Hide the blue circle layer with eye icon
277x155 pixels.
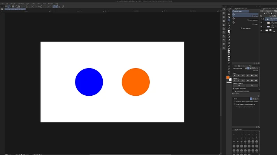261,27
